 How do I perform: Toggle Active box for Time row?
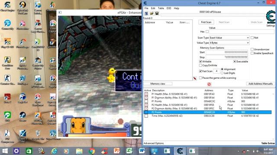pos(146,116)
